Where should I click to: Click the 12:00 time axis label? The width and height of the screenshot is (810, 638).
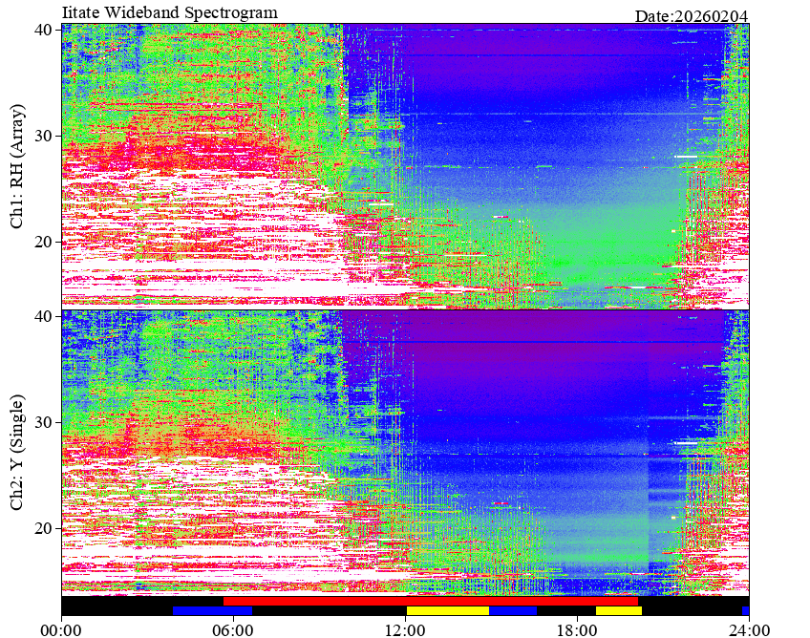click(x=406, y=630)
